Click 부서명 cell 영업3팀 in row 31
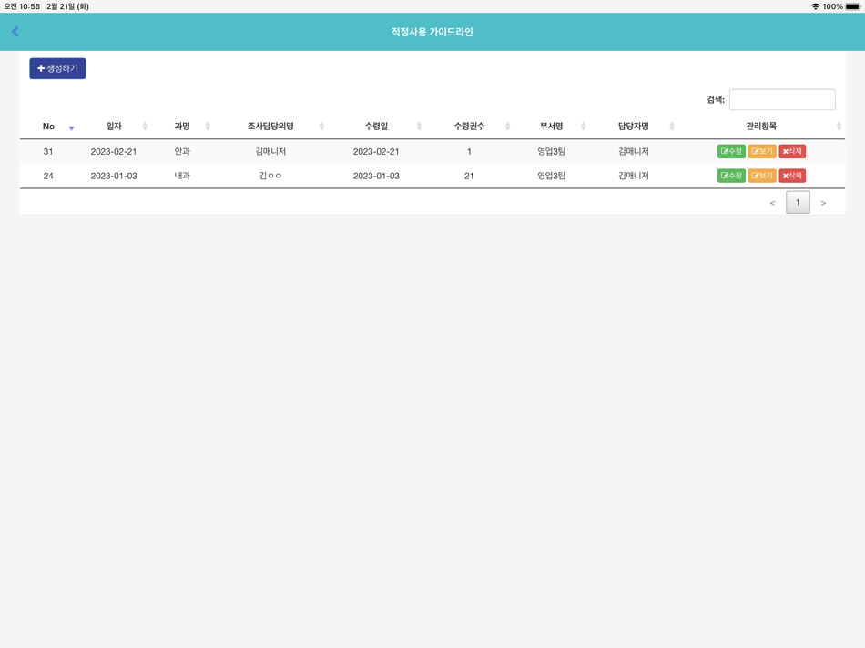 [x=551, y=151]
